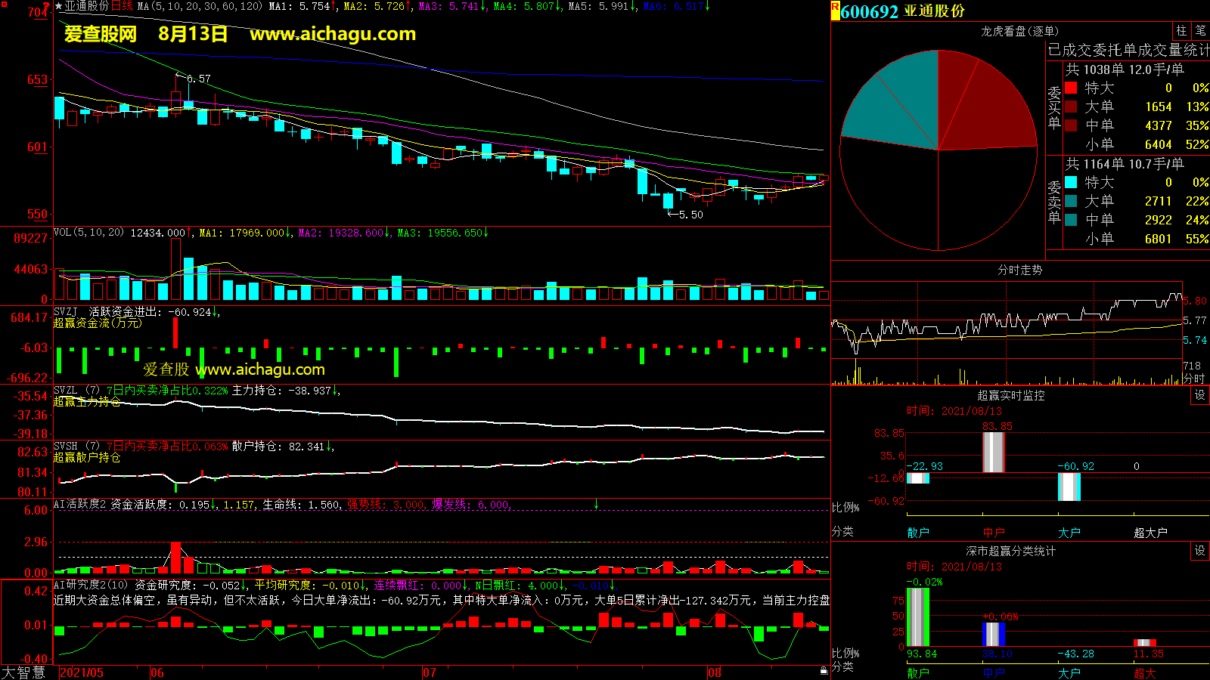Open 设 settings for 深市超赢分类统计 panel
1210x680 pixels.
1199,551
